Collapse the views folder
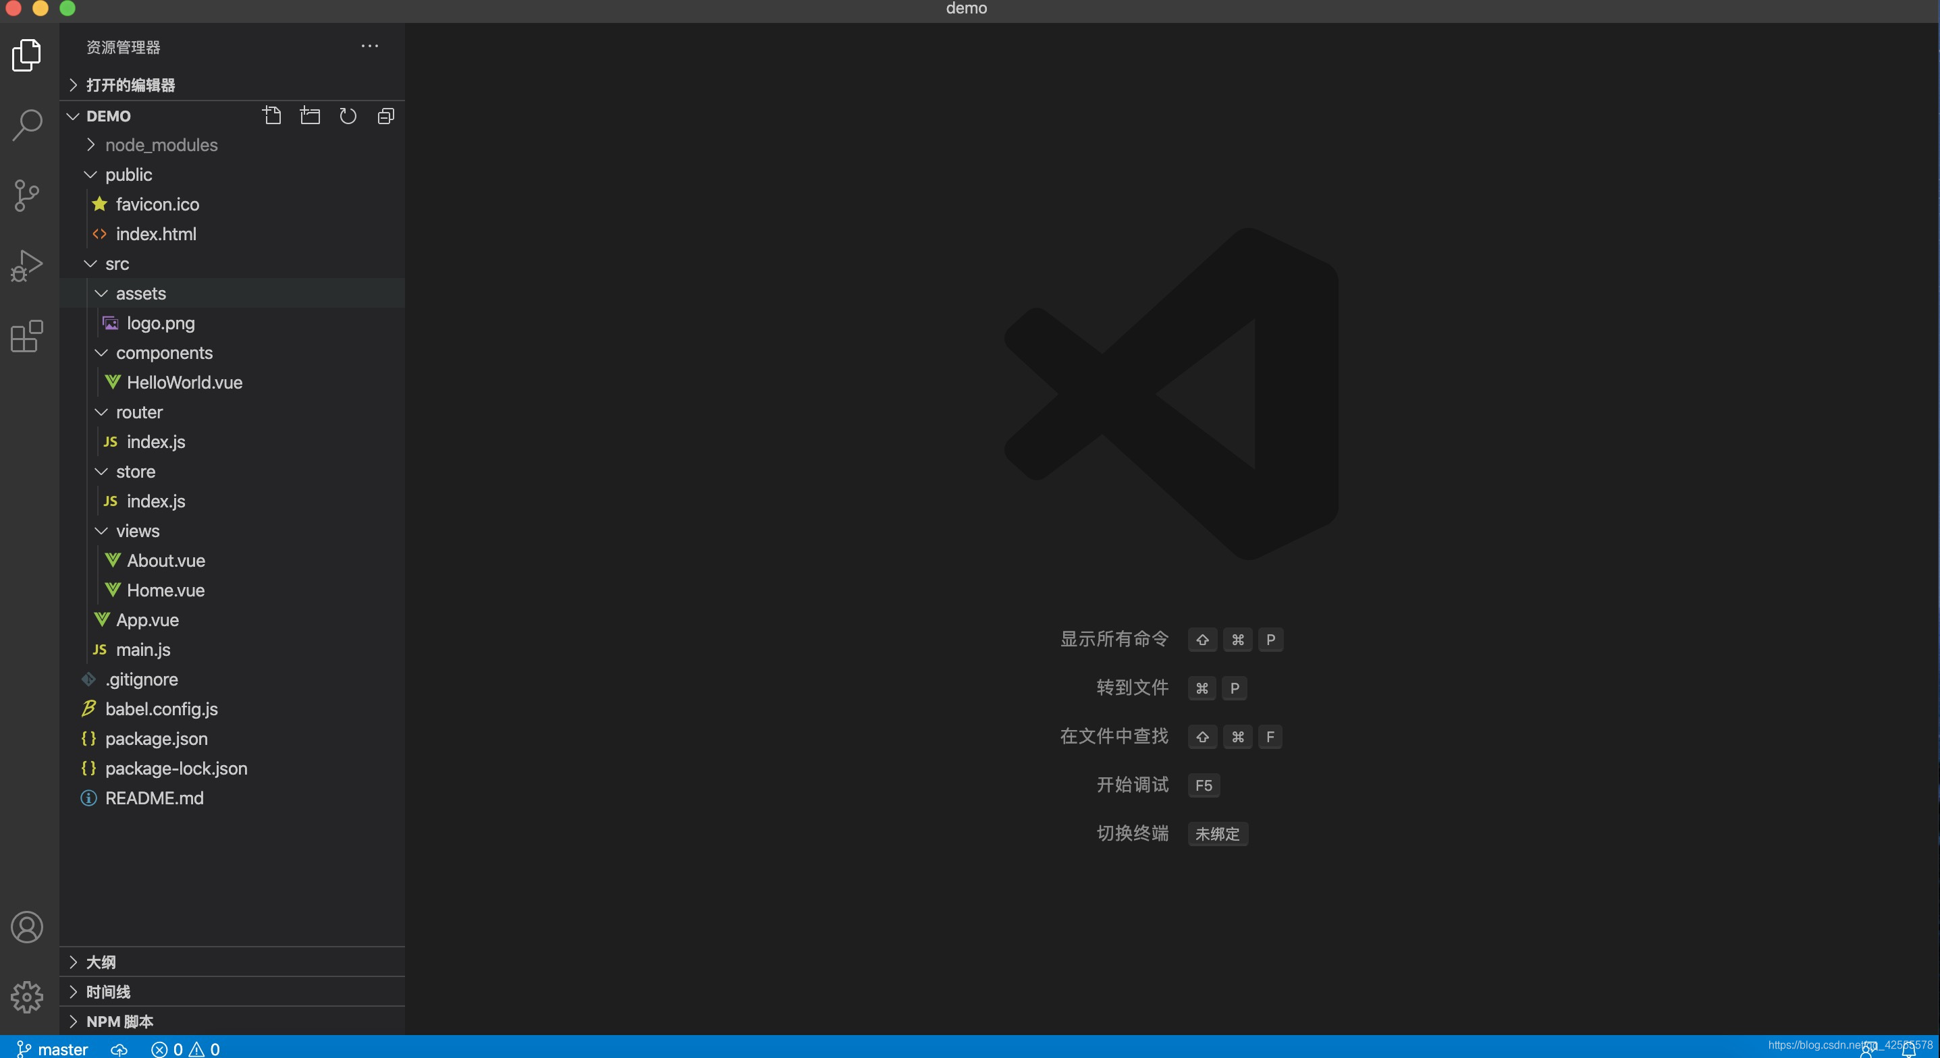 click(x=232, y=531)
